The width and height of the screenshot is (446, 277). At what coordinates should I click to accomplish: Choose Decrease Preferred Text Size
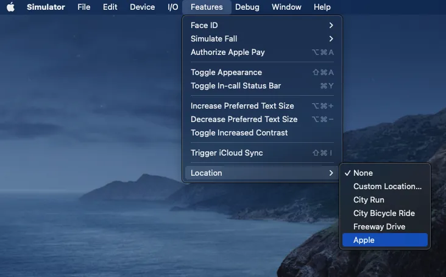[x=262, y=120]
